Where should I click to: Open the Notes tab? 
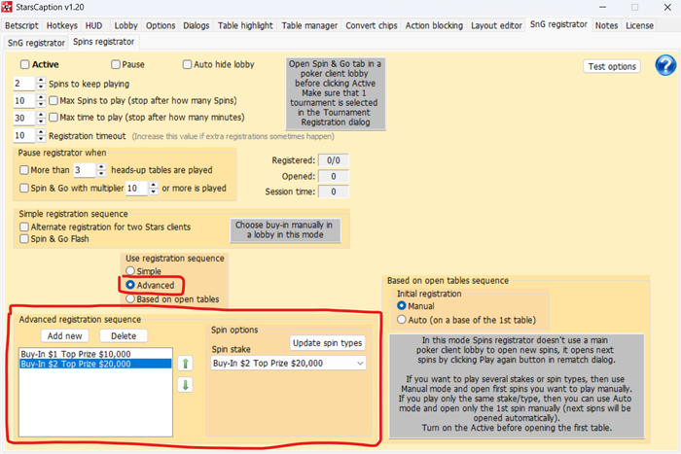(x=607, y=25)
